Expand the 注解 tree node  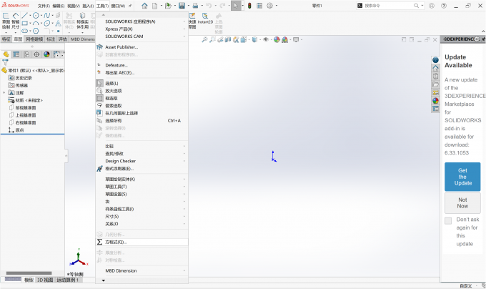(x=4, y=93)
